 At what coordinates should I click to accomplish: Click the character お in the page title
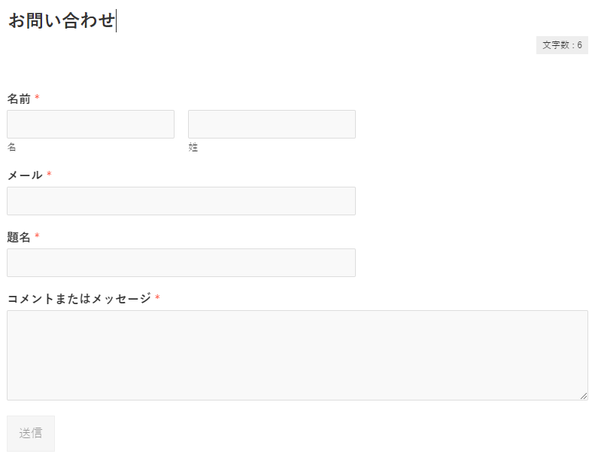tap(17, 21)
